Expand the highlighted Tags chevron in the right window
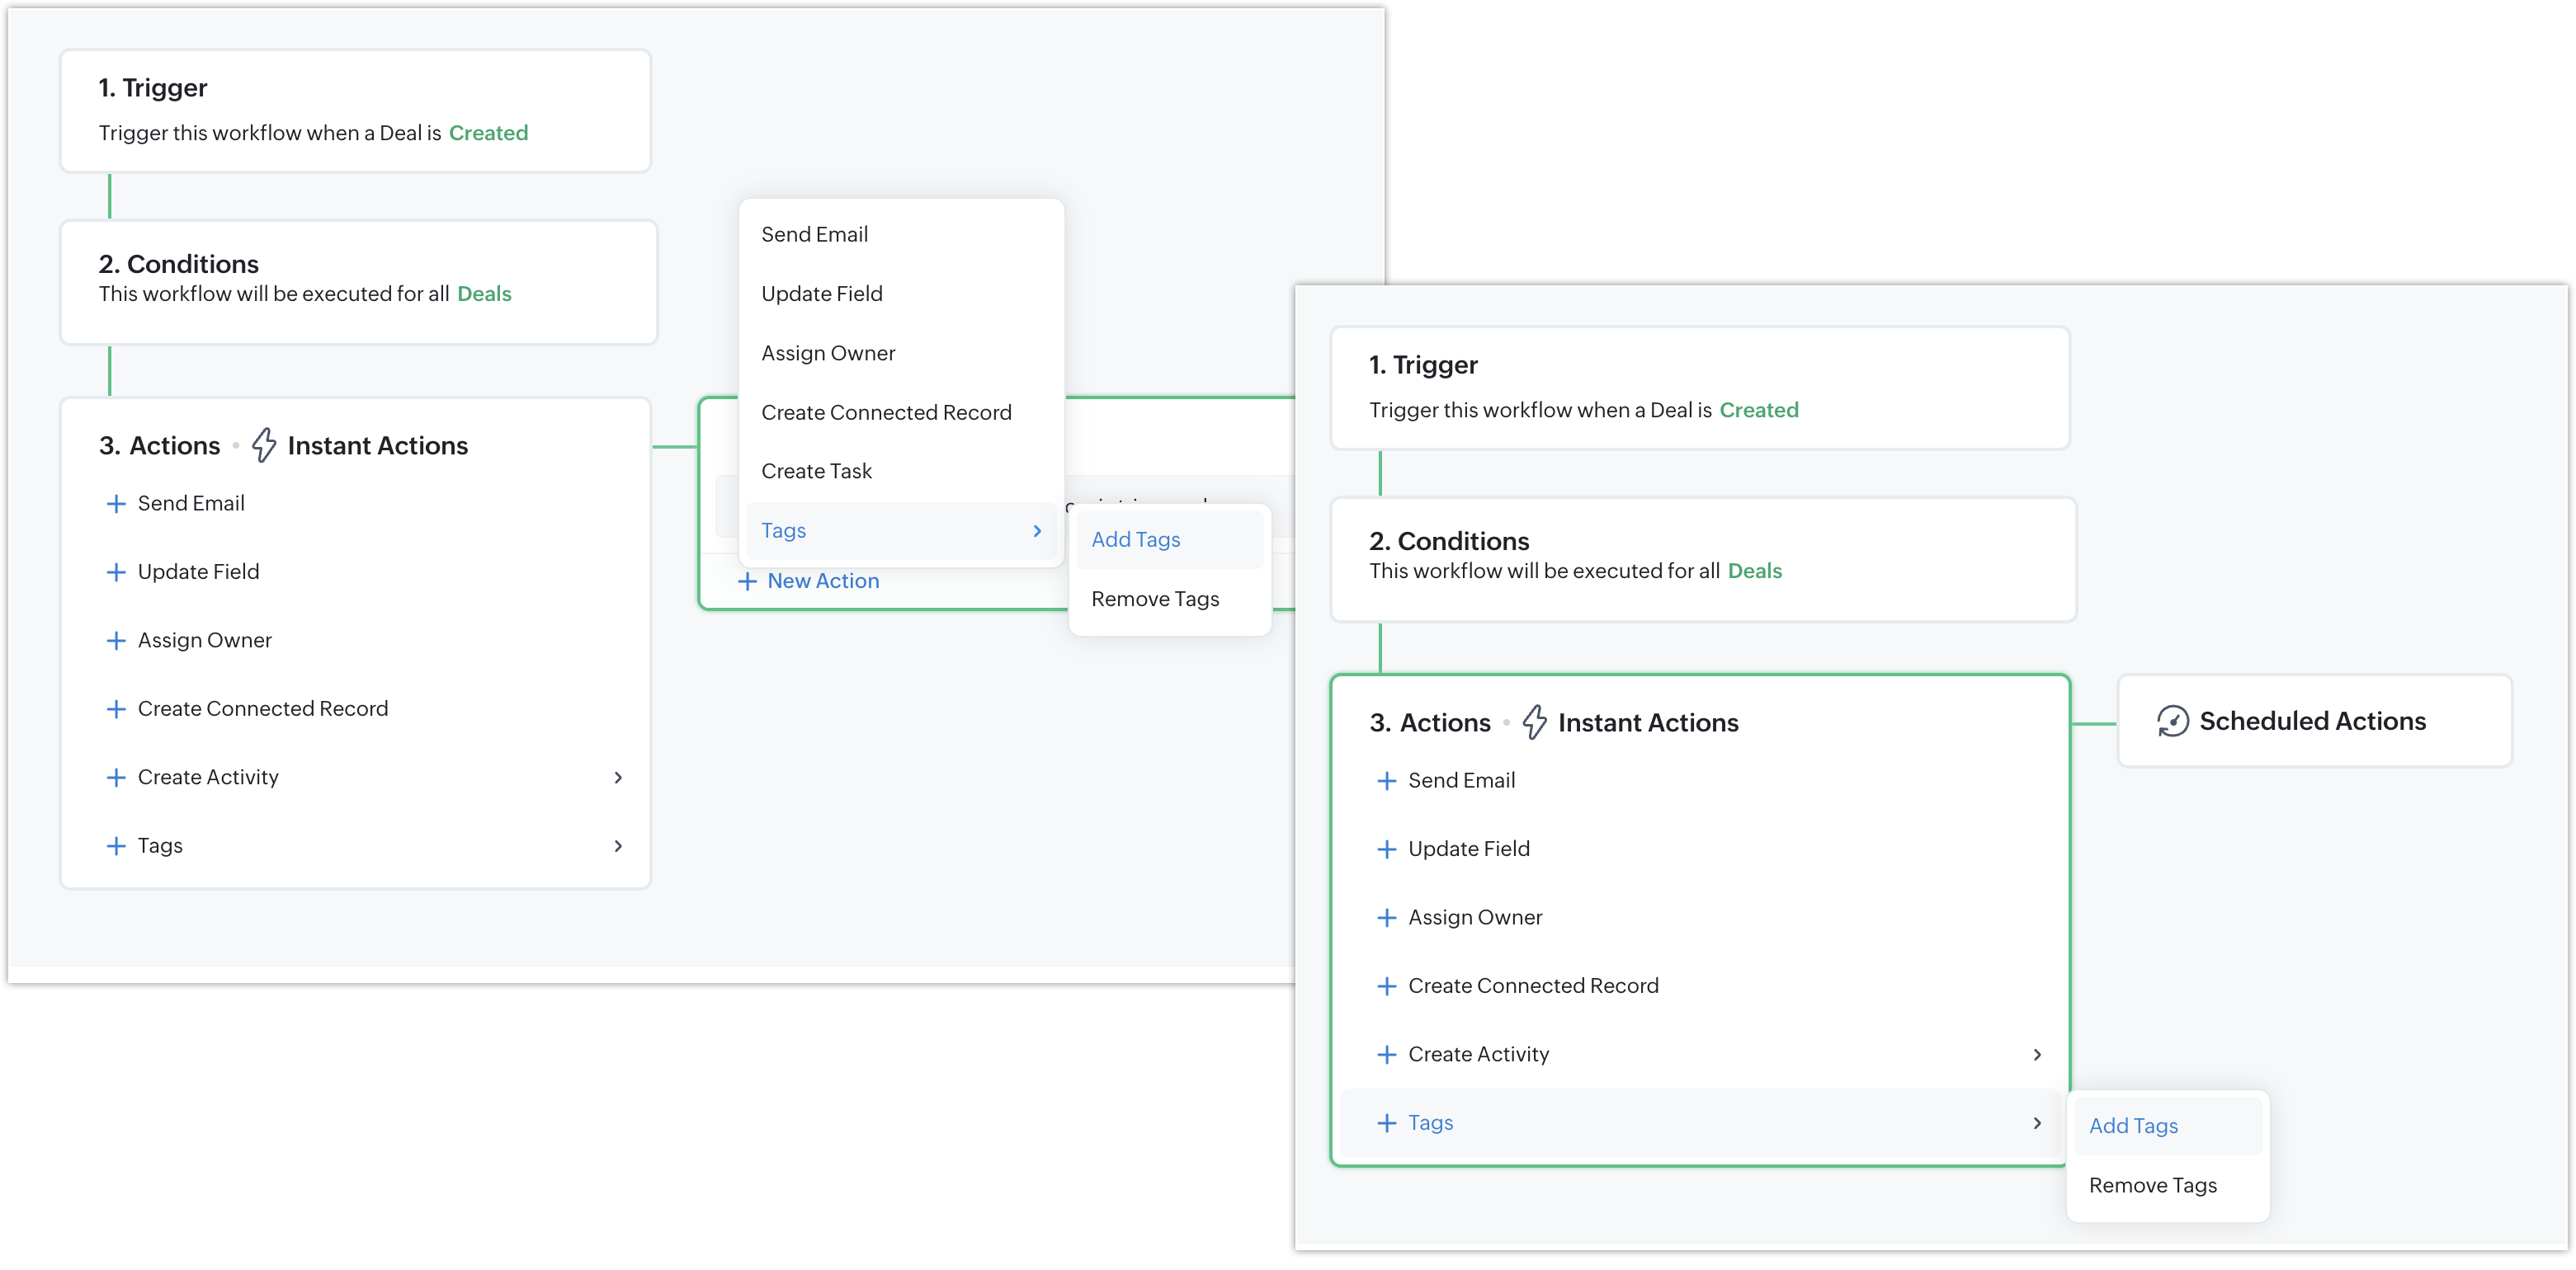Viewport: 2576px width, 1270px height. click(x=2037, y=1123)
